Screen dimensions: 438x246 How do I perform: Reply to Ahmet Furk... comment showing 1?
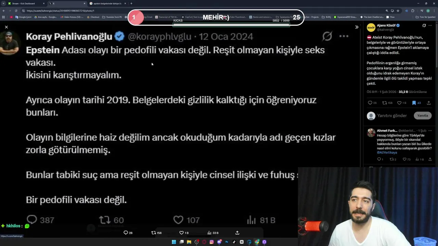380,159
